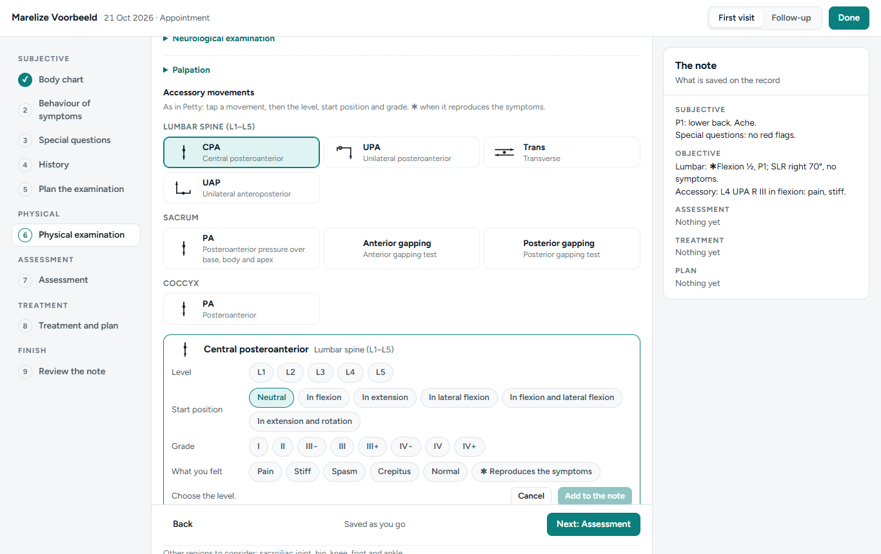This screenshot has height=554, width=881.
Task: Click the Sacrum PA arrow icon
Action: point(184,249)
